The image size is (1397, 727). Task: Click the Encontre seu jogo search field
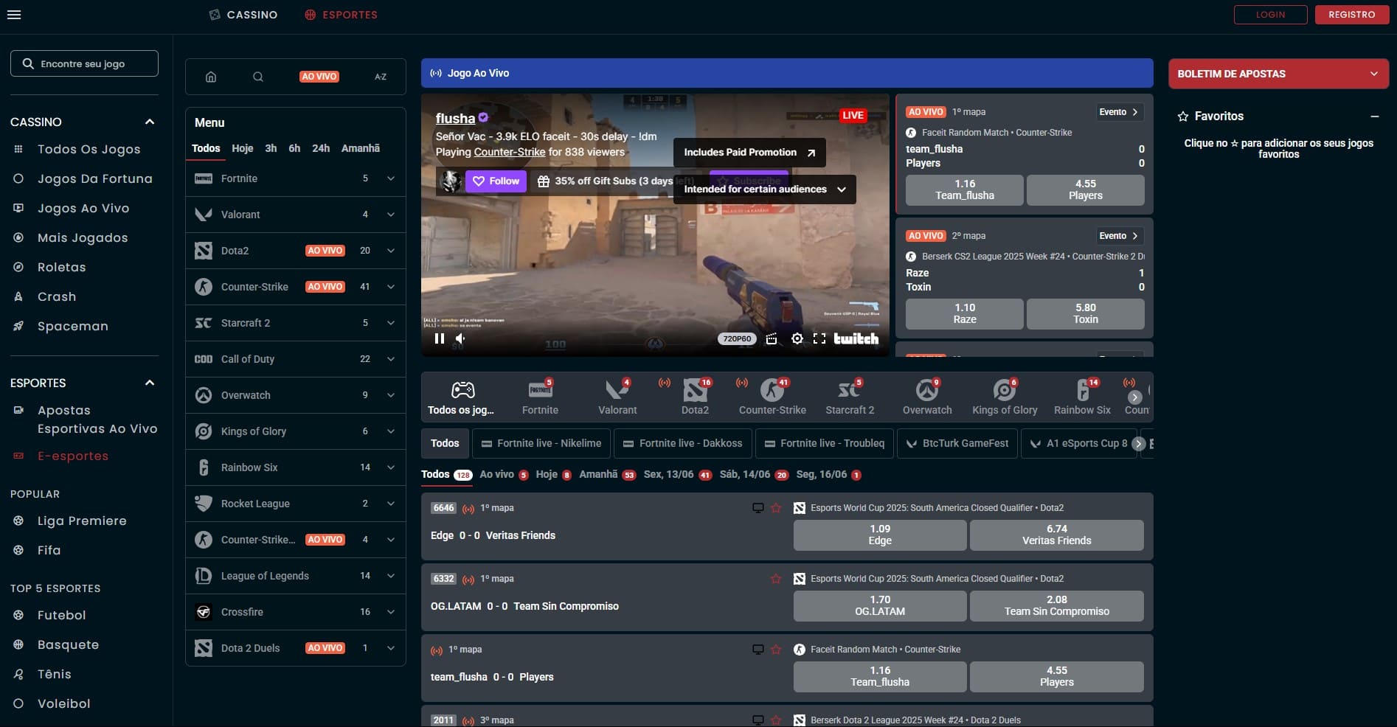[84, 63]
